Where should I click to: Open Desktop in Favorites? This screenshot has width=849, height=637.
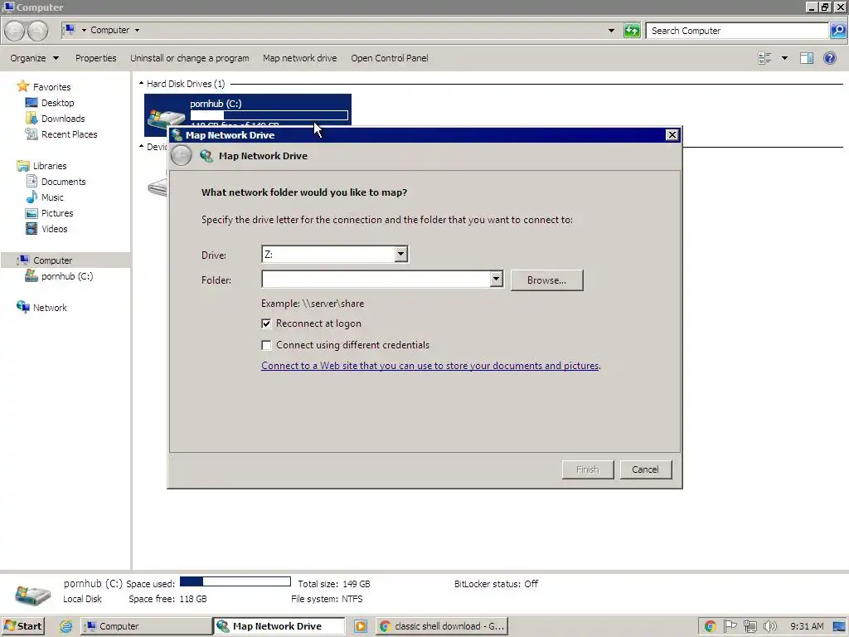pyautogui.click(x=57, y=102)
